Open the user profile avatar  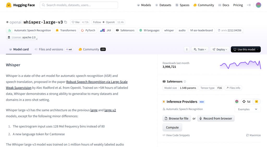(258, 5)
